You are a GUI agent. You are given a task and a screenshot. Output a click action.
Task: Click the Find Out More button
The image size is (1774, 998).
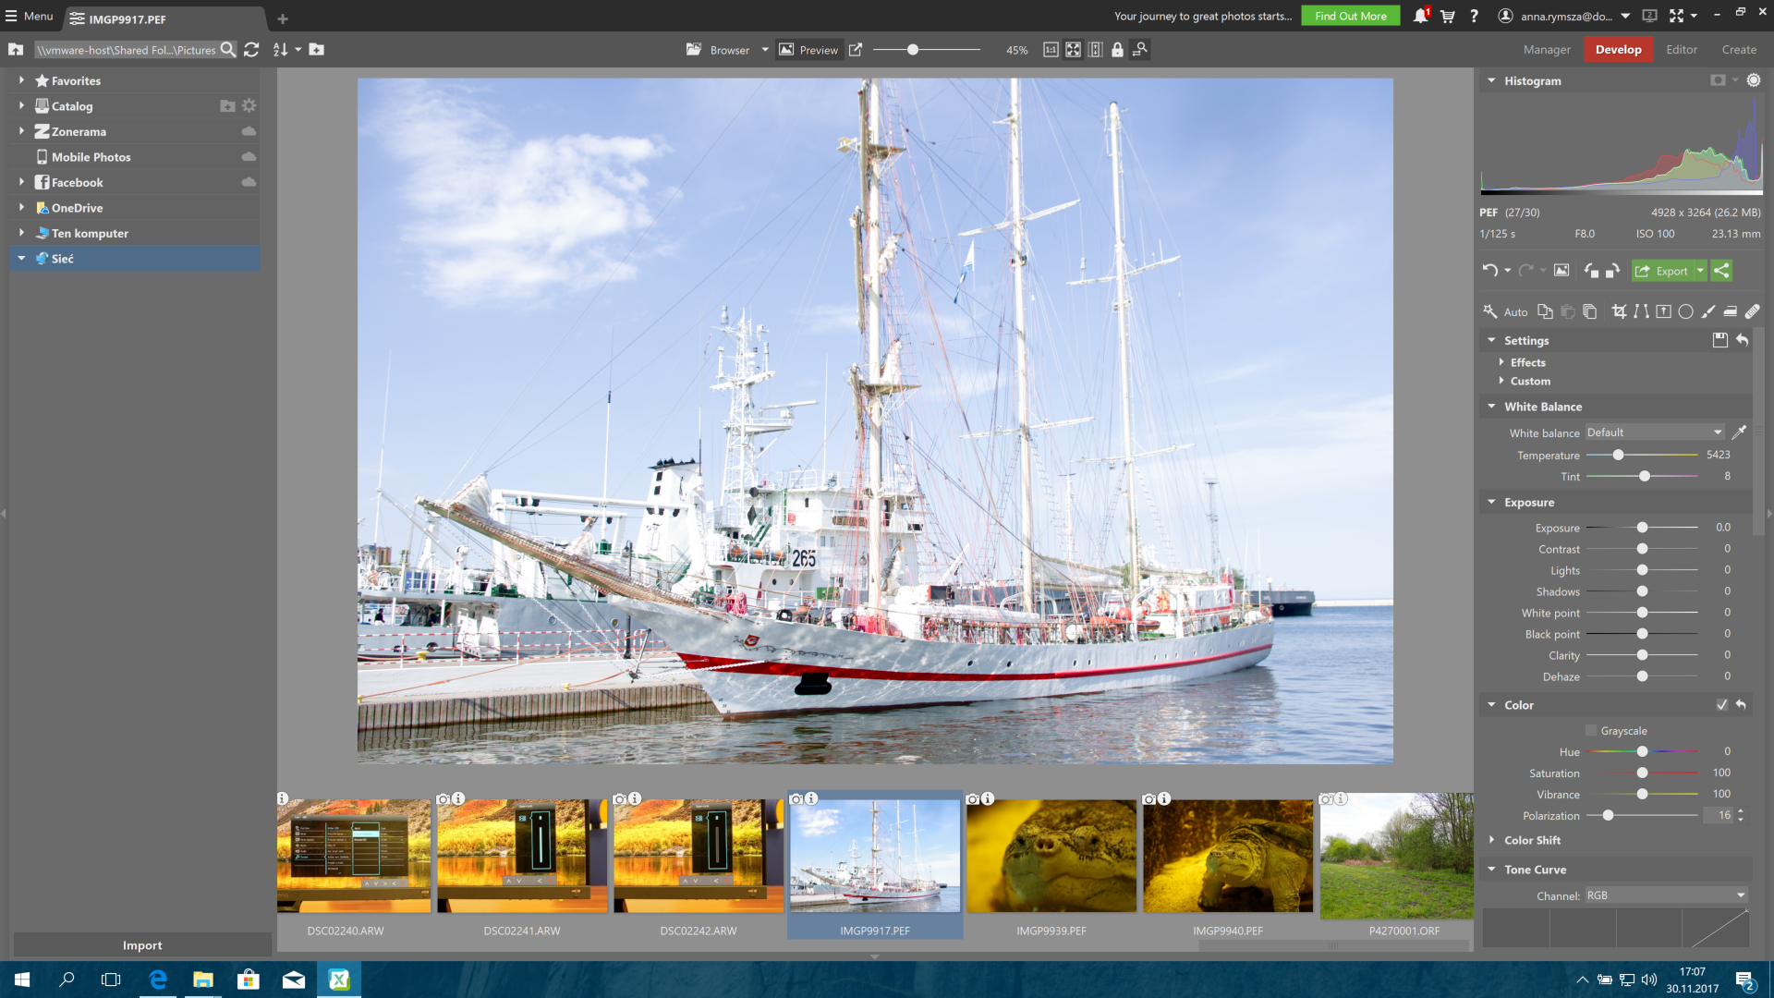[1350, 16]
